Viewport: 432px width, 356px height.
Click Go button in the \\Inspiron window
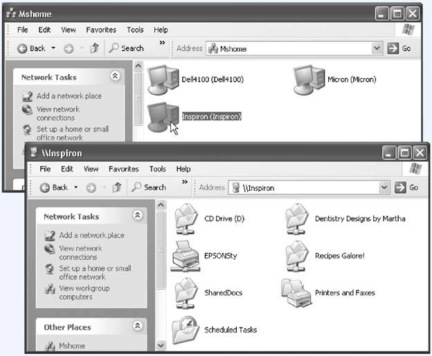406,187
